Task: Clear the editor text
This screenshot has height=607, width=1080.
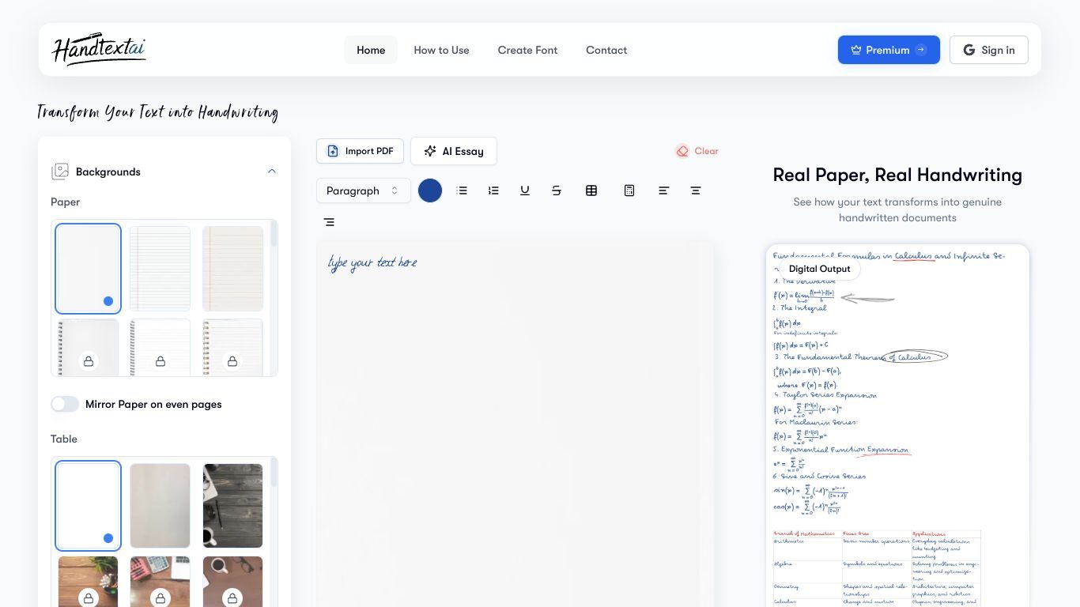Action: coord(697,151)
